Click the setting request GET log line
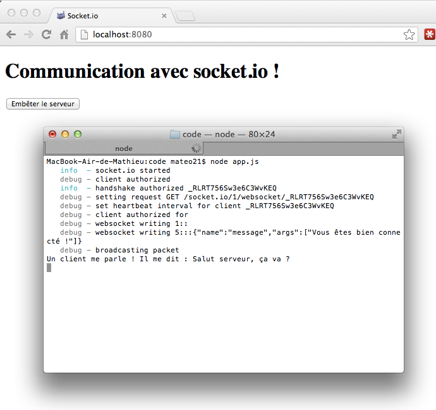The image size is (436, 410). [x=217, y=197]
